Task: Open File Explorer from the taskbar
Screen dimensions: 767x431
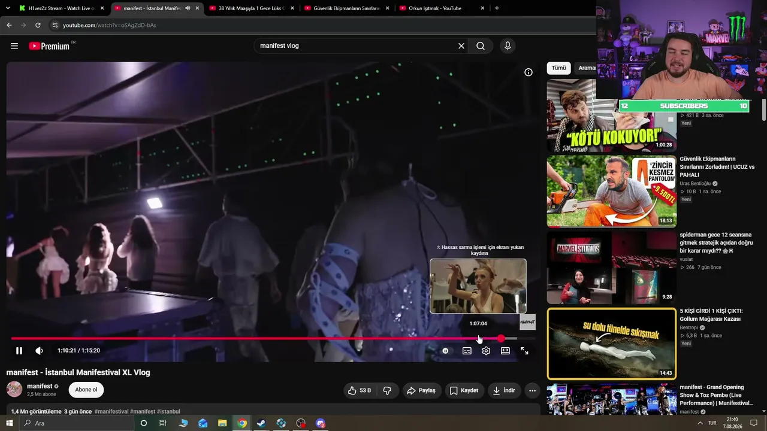Action: tap(222, 423)
